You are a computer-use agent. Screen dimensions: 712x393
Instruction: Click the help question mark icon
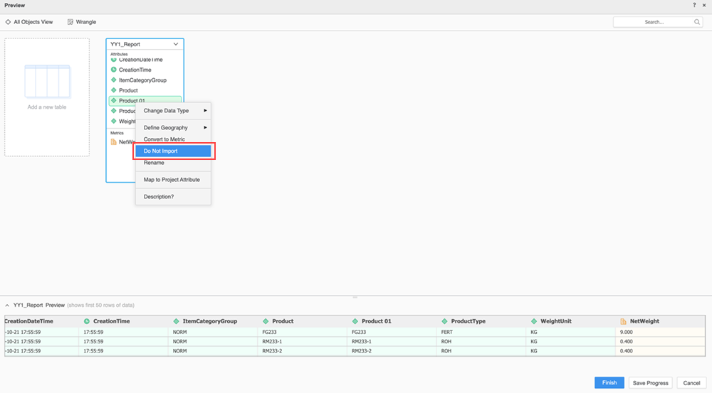click(694, 5)
